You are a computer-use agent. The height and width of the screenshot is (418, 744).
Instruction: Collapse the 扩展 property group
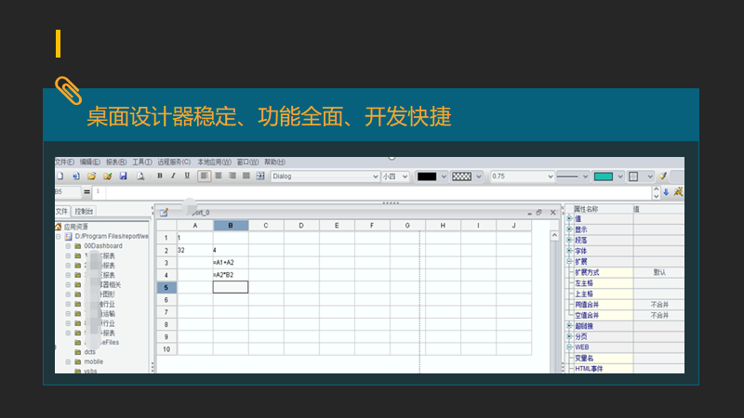point(569,262)
